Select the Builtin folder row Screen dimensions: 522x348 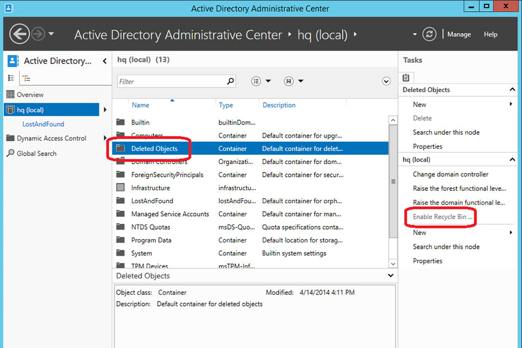click(250, 122)
